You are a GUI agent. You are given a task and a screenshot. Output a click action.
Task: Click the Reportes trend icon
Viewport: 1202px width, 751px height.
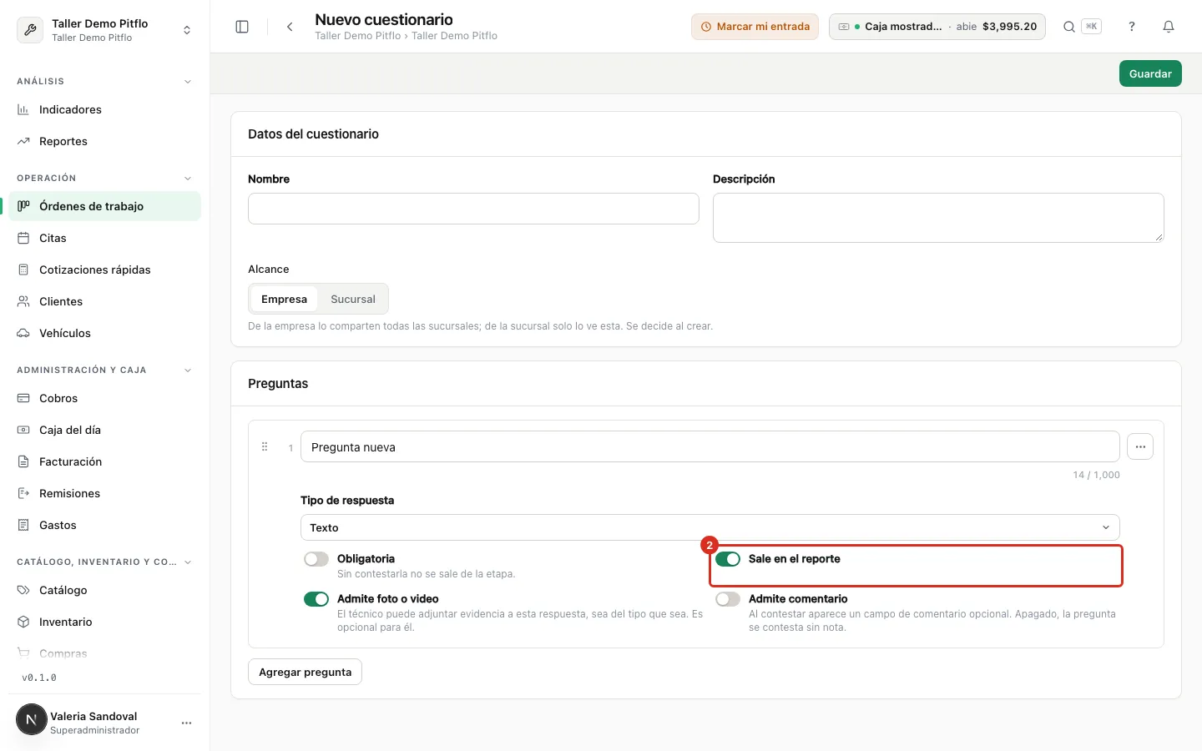coord(23,141)
